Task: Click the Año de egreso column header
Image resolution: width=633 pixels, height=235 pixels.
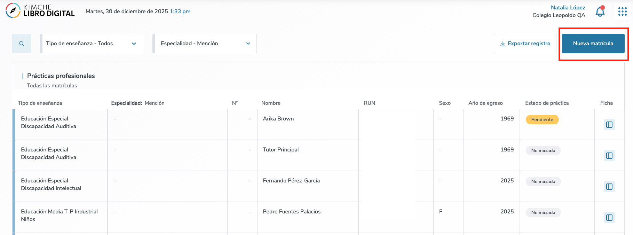Action: pos(485,103)
